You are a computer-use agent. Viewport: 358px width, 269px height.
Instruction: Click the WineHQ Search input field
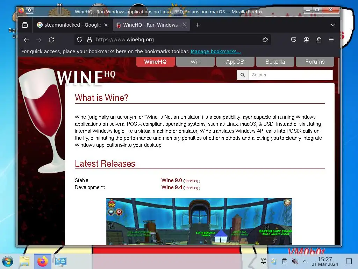tap(291, 75)
